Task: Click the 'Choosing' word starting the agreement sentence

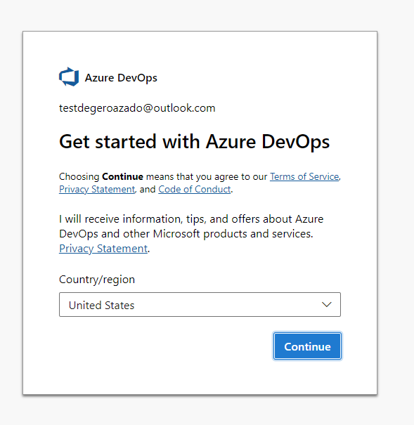Action: click(79, 177)
